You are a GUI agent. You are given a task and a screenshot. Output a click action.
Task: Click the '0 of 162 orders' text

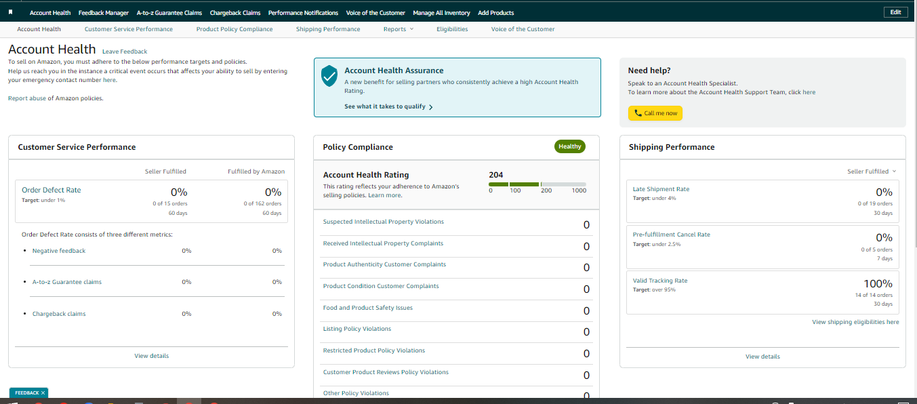click(262, 203)
